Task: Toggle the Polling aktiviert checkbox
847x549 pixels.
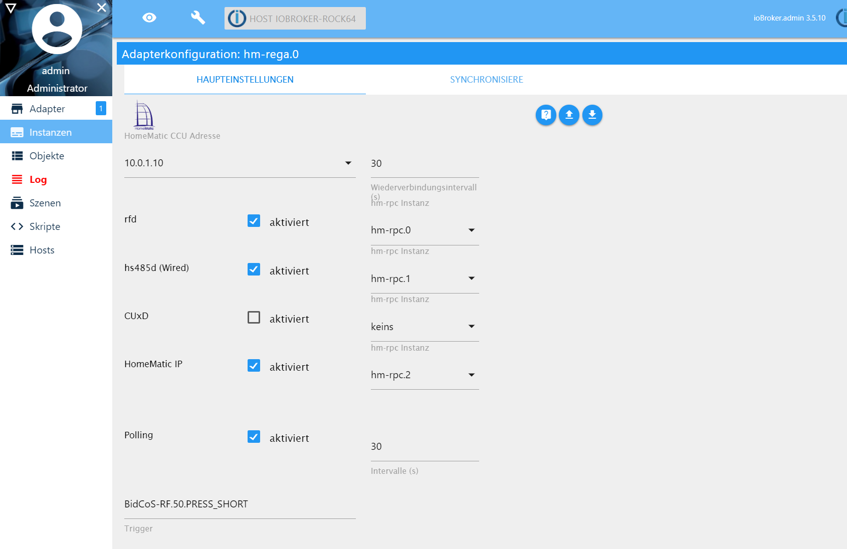Action: click(x=254, y=437)
